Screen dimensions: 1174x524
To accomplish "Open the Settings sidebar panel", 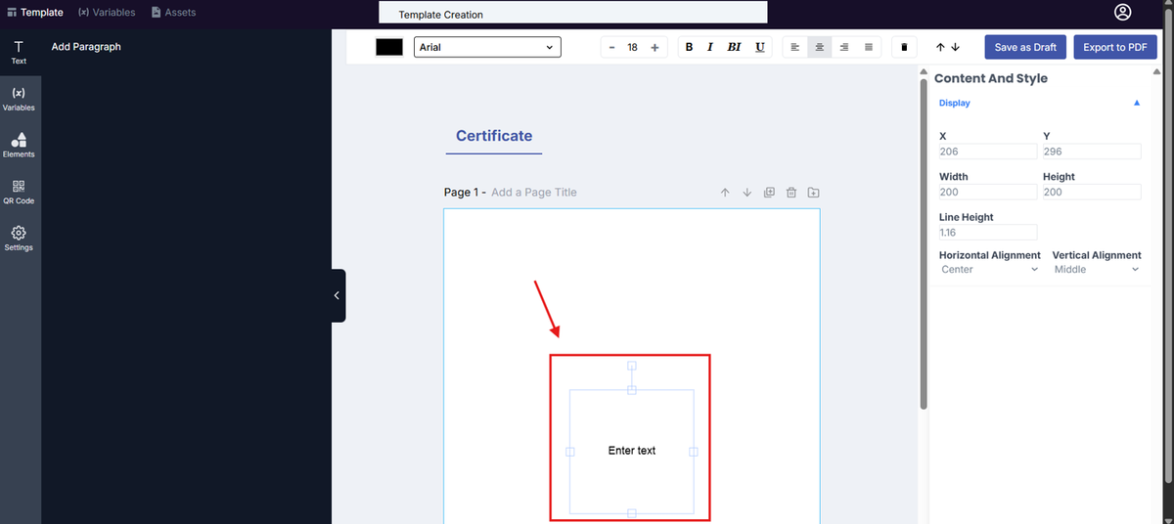I will (19, 240).
